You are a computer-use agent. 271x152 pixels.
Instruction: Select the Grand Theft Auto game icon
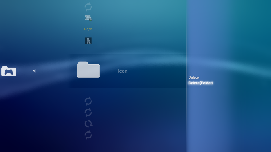click(x=88, y=18)
